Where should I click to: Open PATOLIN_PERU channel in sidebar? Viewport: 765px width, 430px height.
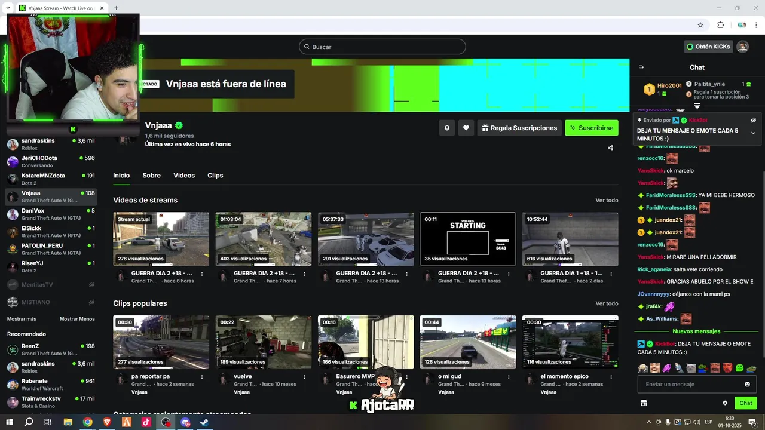pos(51,249)
